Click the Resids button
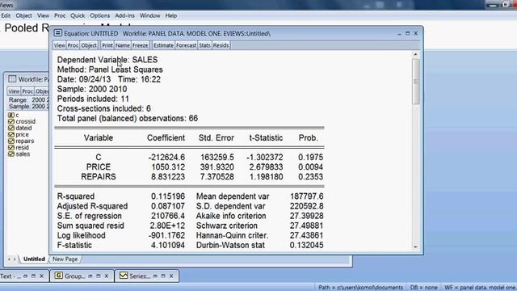Image resolution: width=517 pixels, height=291 pixels. pyautogui.click(x=221, y=45)
